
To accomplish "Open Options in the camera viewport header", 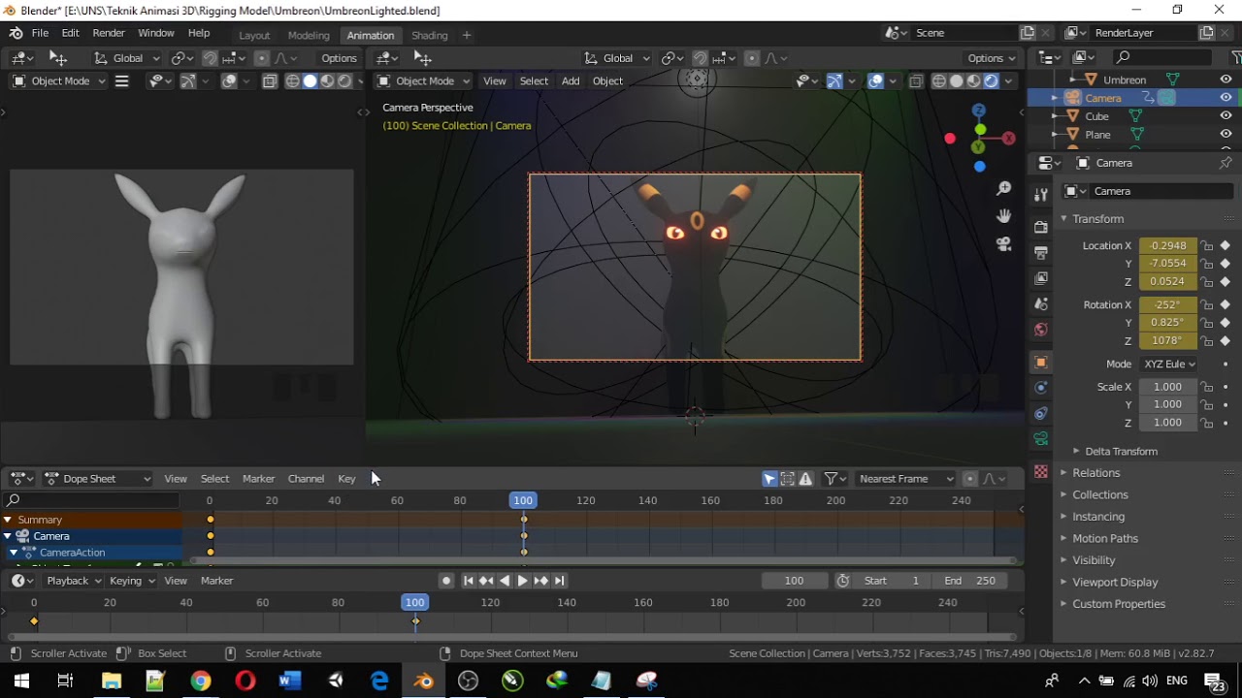I will (992, 58).
